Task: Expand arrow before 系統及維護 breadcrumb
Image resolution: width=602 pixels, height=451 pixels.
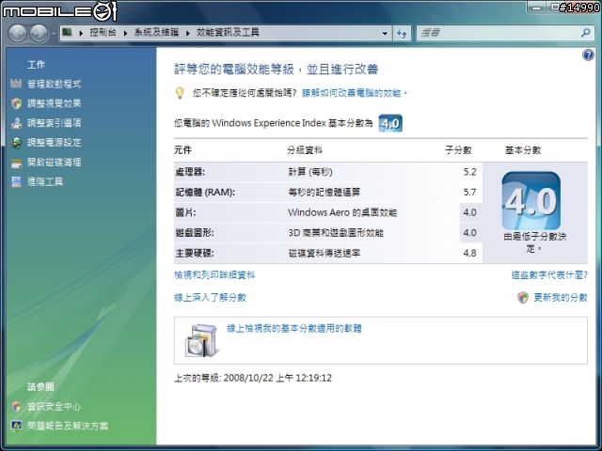Action: click(x=125, y=33)
